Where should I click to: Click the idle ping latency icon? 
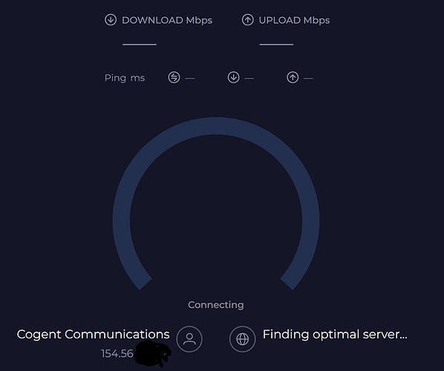pos(174,77)
